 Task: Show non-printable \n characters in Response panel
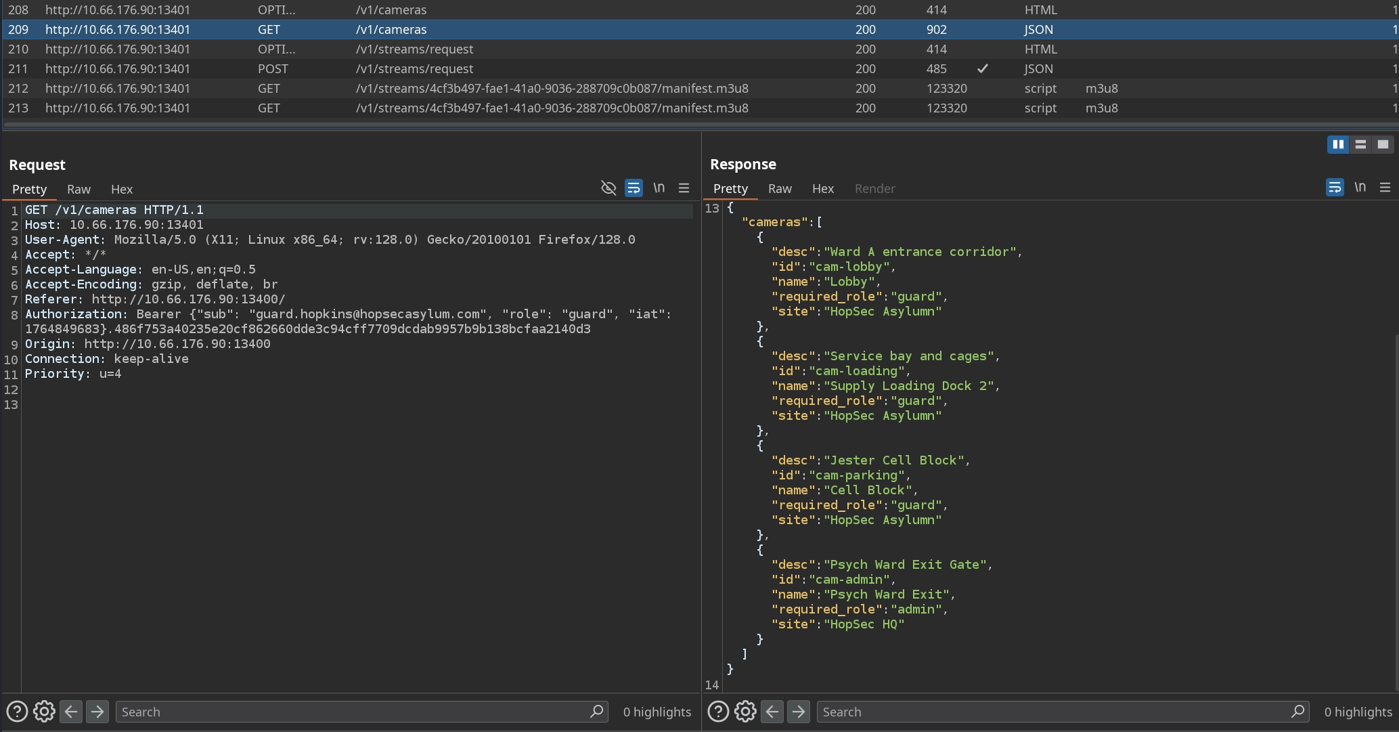coord(1360,188)
